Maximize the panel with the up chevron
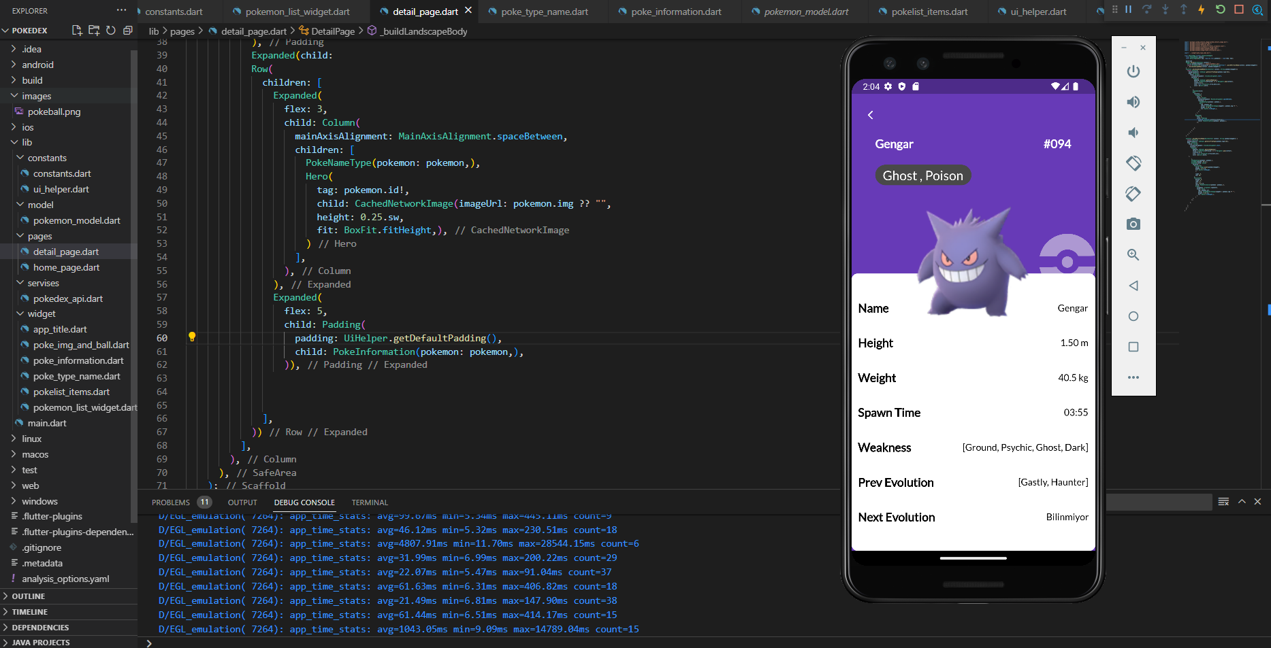The height and width of the screenshot is (648, 1271). coord(1242,501)
